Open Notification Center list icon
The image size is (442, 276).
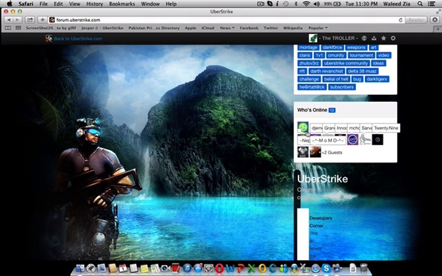click(431, 4)
